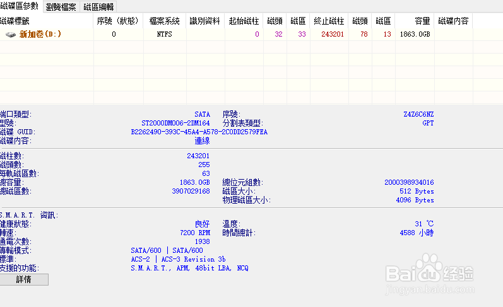
Task: Click the total hours value 4588 小時
Action: (417, 233)
